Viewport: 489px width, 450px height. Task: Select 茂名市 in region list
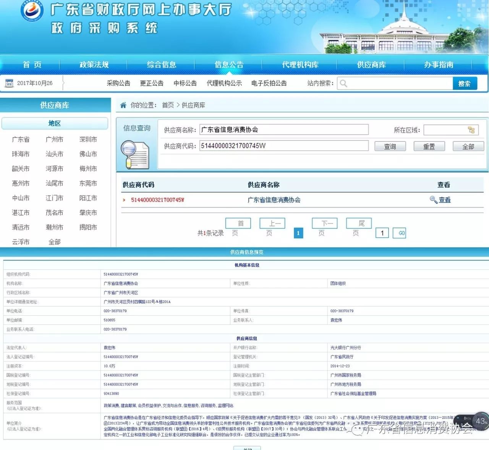[x=55, y=213]
